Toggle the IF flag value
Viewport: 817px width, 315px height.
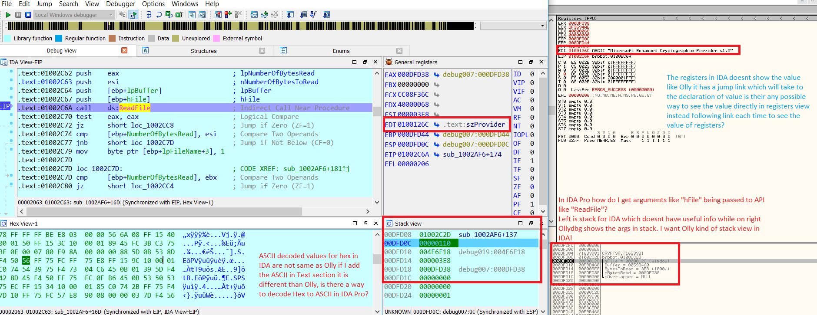[x=532, y=161]
